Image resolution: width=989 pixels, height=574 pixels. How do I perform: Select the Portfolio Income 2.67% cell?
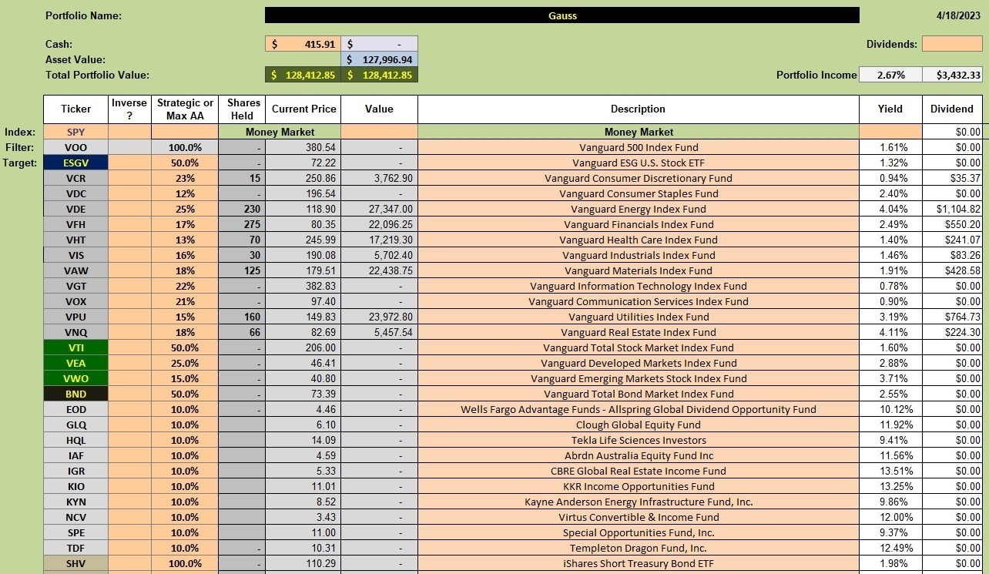click(889, 75)
